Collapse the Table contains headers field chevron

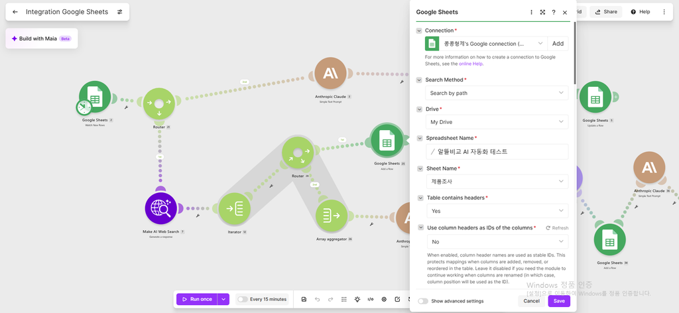pyautogui.click(x=420, y=198)
